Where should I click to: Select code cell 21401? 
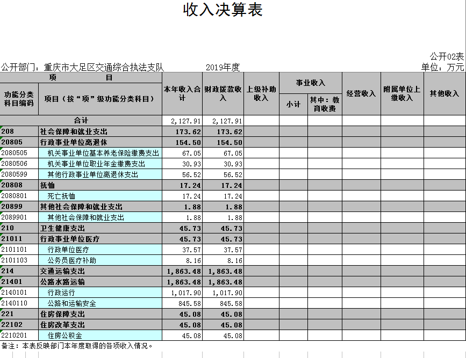click(19, 281)
